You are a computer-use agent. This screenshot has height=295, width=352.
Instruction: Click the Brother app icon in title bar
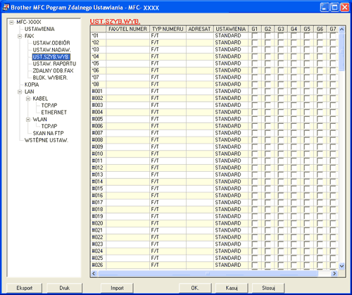tap(6, 7)
